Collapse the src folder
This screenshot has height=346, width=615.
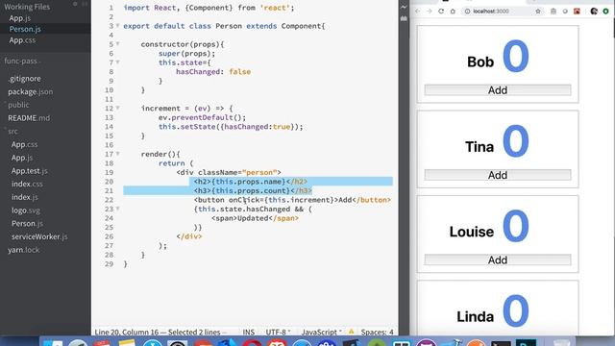point(12,131)
